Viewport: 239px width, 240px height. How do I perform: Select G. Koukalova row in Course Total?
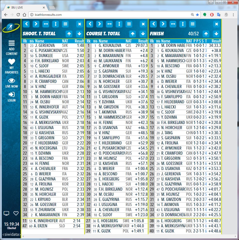117,45
